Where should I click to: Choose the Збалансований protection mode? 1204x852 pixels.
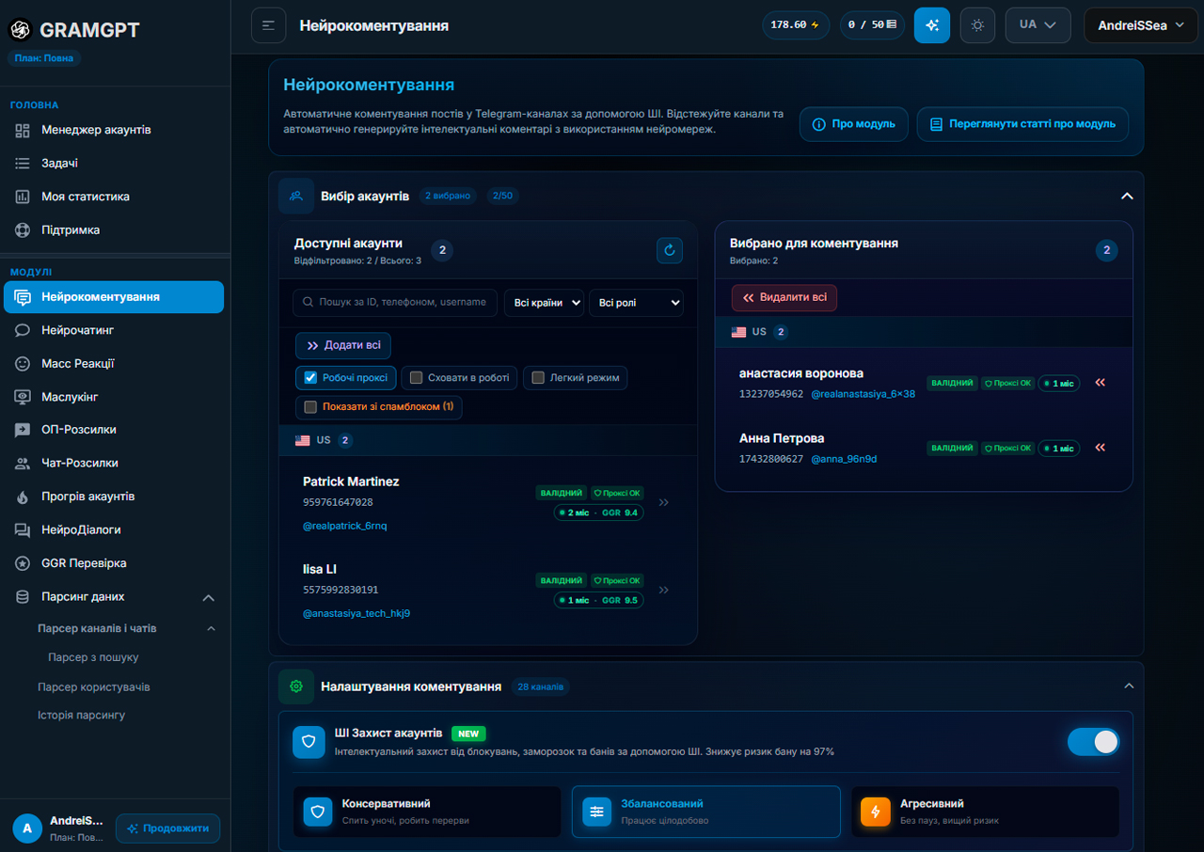click(x=706, y=812)
